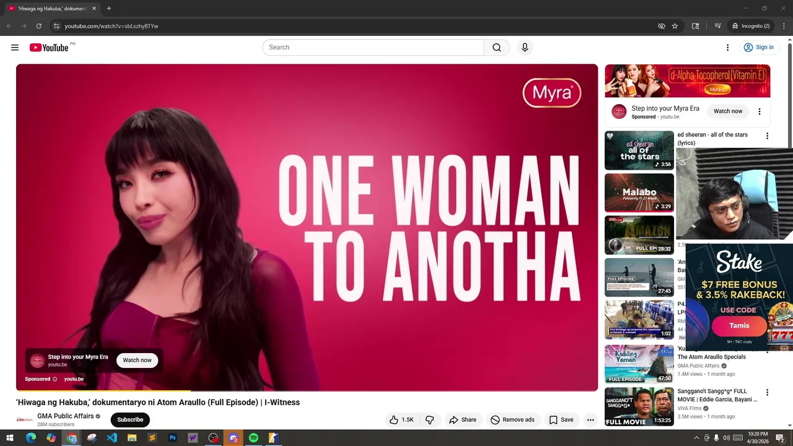Open File Explorer from the taskbar

[x=132, y=438]
